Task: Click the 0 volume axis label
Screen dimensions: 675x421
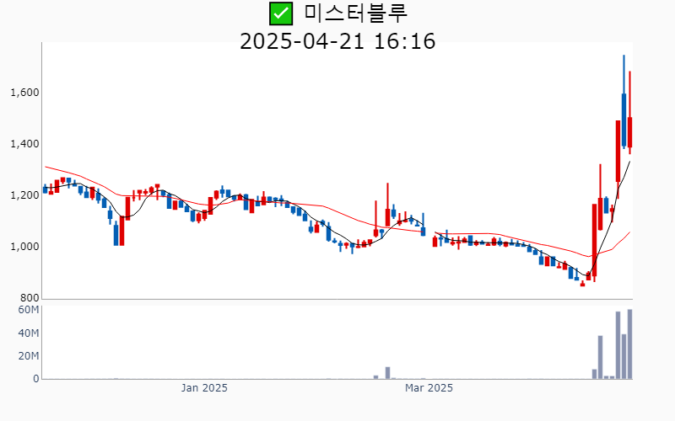Action: 36,379
